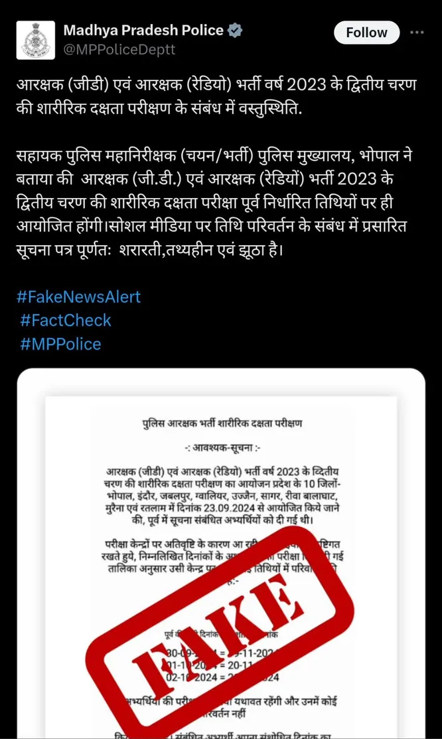This screenshot has width=442, height=739.
Task: Open the attached fake notice image
Action: (221, 554)
